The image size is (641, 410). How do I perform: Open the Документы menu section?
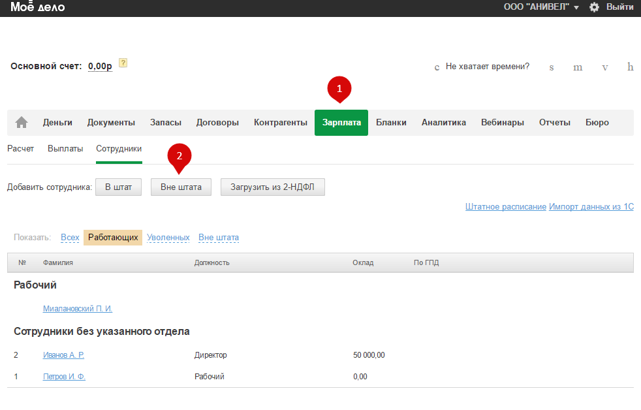111,122
